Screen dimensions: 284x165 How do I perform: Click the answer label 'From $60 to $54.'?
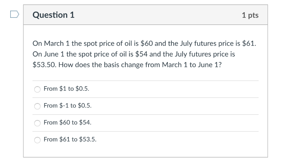67,123
